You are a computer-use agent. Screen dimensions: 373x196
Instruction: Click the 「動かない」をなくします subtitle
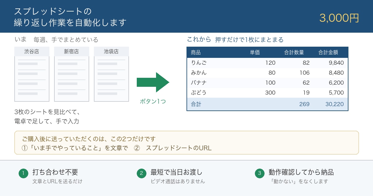pyautogui.click(x=298, y=181)
